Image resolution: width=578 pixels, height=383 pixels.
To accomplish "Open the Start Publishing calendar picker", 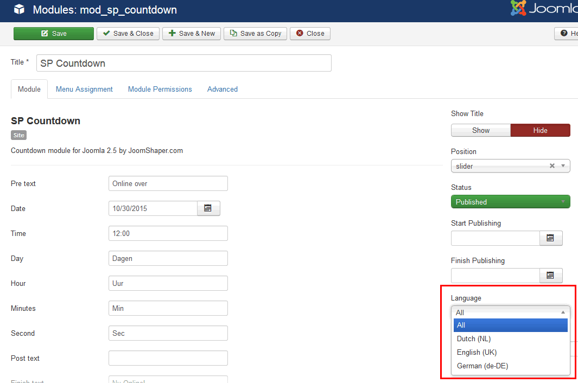I will [x=550, y=238].
